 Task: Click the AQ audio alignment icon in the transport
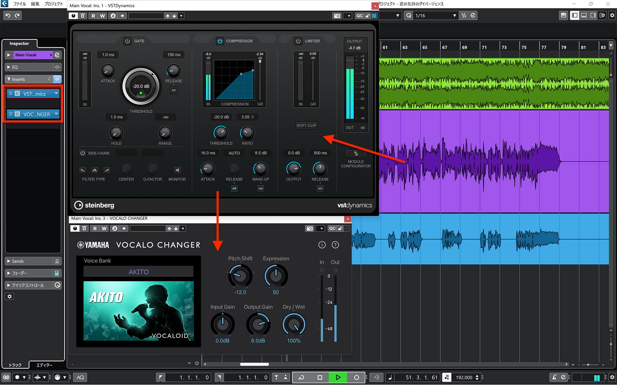(x=80, y=377)
